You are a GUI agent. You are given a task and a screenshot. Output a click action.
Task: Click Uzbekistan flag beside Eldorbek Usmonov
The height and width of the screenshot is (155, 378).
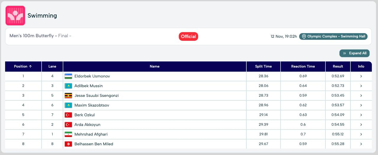click(68, 76)
